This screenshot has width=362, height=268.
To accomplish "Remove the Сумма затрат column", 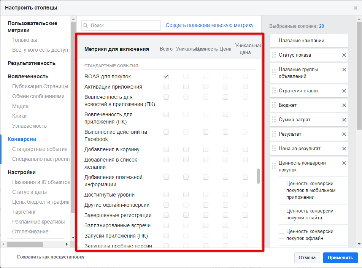I will pyautogui.click(x=344, y=120).
